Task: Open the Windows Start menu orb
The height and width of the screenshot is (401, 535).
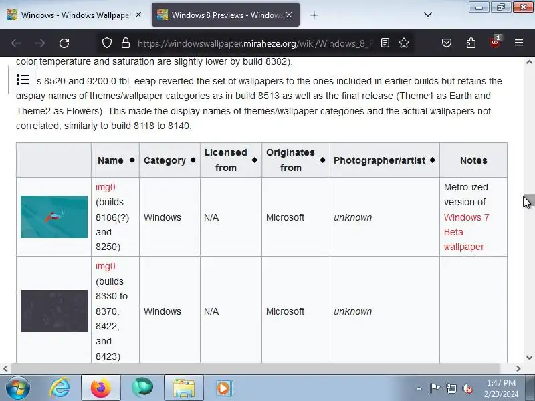Action: (18, 388)
